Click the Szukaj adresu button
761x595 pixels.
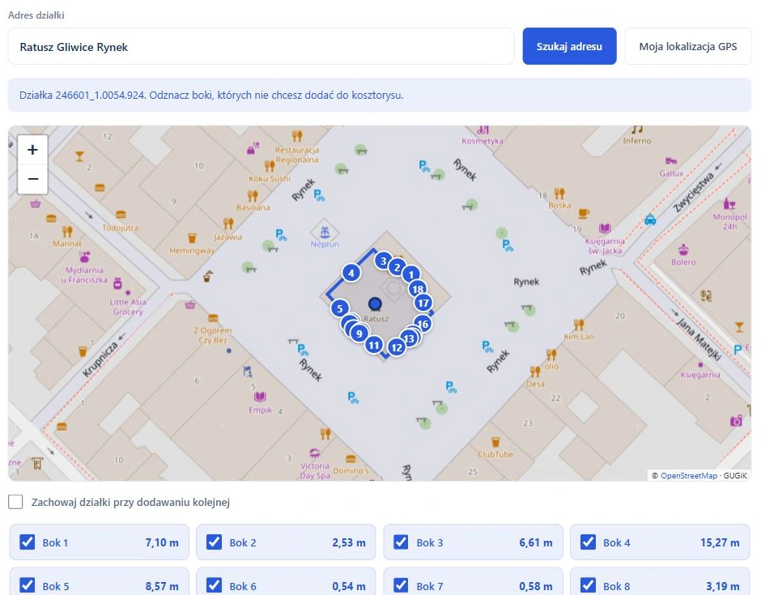569,47
